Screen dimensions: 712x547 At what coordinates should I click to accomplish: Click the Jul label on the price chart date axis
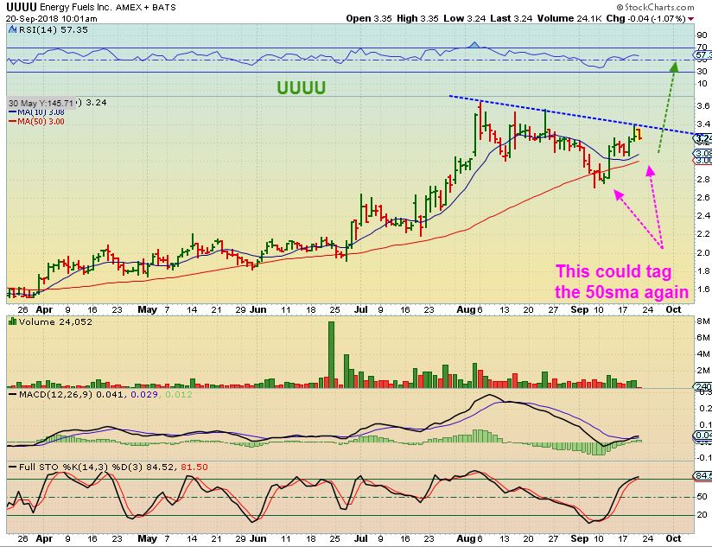361,309
